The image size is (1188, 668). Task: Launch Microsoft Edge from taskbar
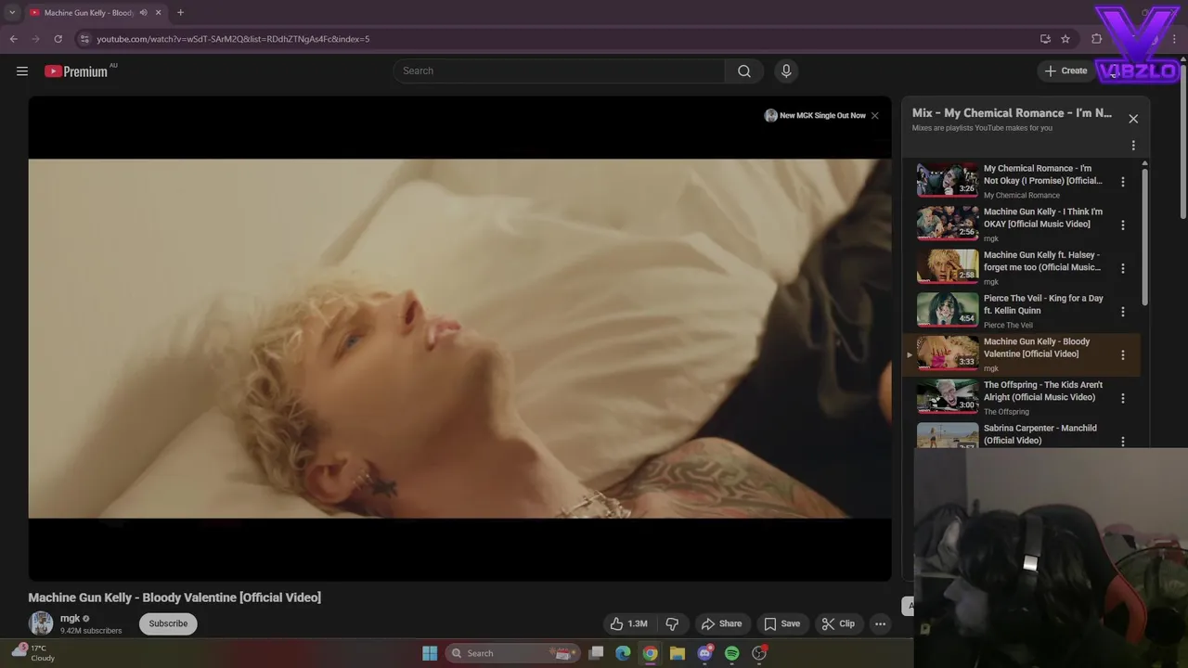click(624, 653)
